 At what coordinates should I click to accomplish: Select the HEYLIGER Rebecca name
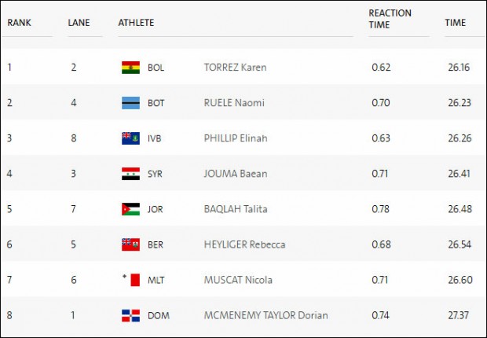click(244, 244)
